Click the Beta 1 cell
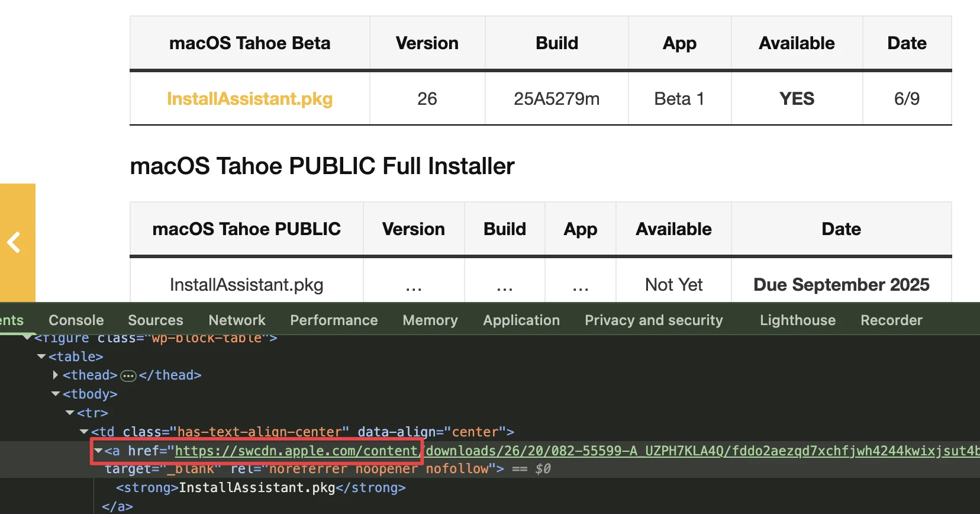This screenshot has width=980, height=514. tap(679, 98)
